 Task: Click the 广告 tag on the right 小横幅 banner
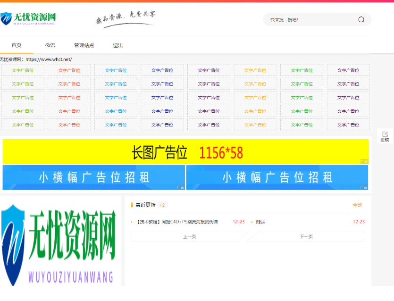click(x=364, y=187)
